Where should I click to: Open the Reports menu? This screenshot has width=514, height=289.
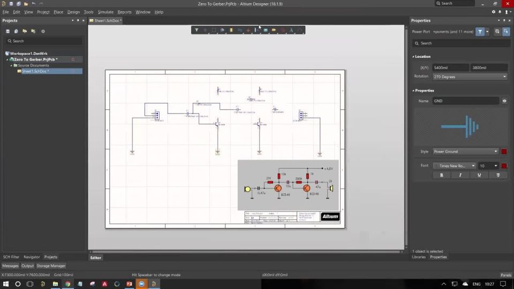point(124,12)
